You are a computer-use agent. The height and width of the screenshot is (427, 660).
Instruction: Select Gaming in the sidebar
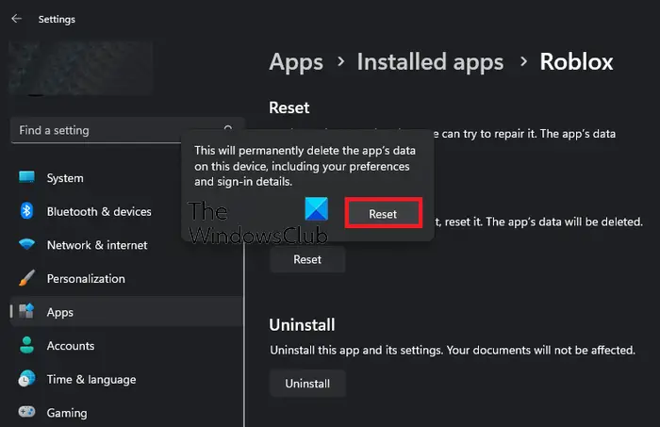pos(67,413)
